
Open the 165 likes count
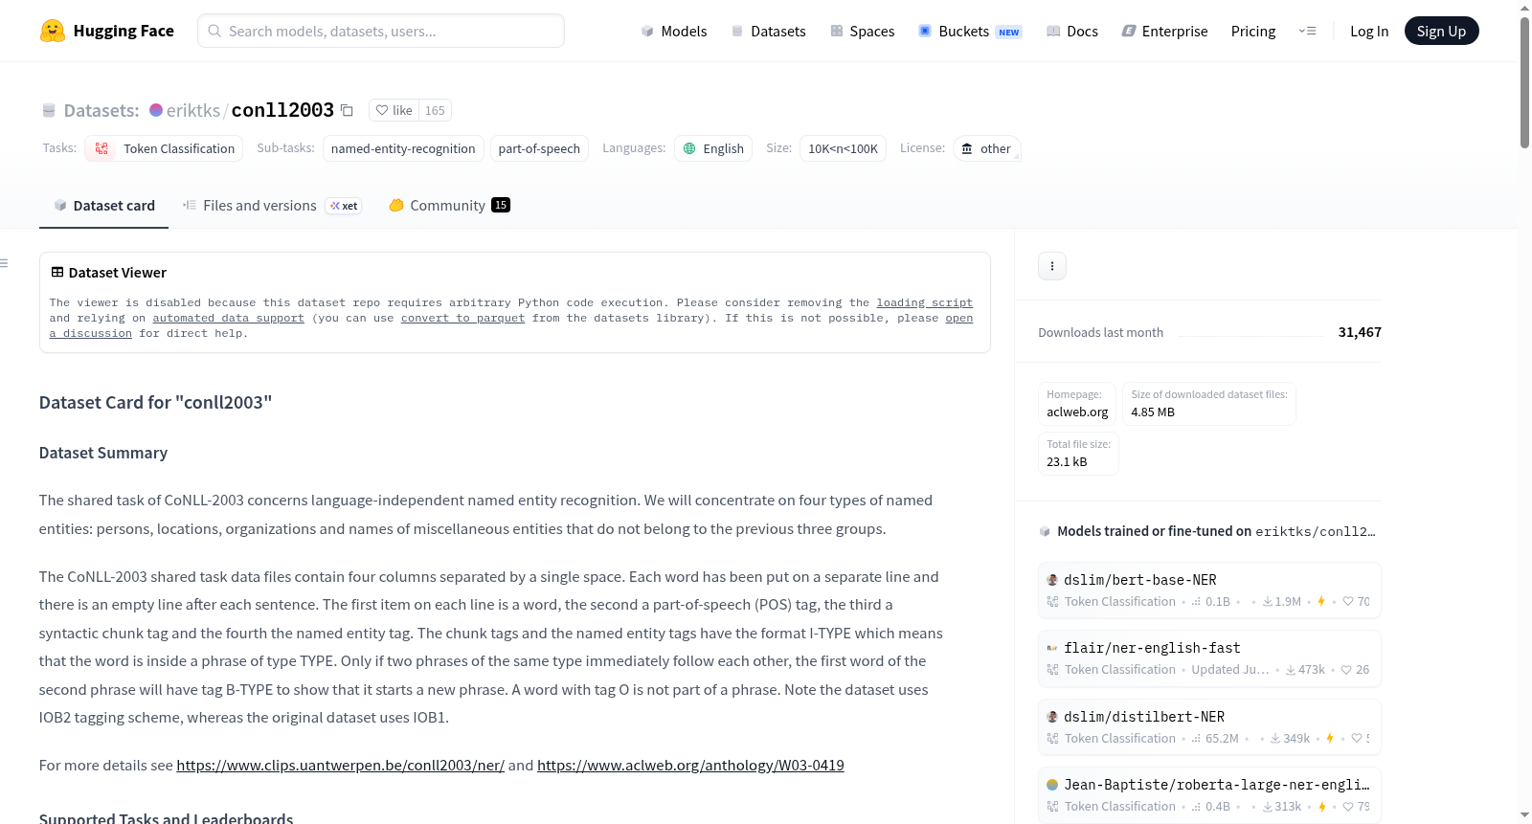point(435,110)
